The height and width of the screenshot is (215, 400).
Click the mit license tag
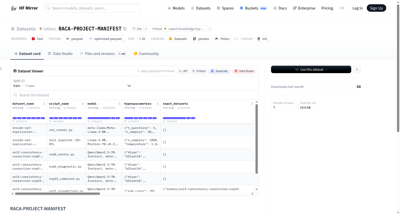(x=262, y=39)
